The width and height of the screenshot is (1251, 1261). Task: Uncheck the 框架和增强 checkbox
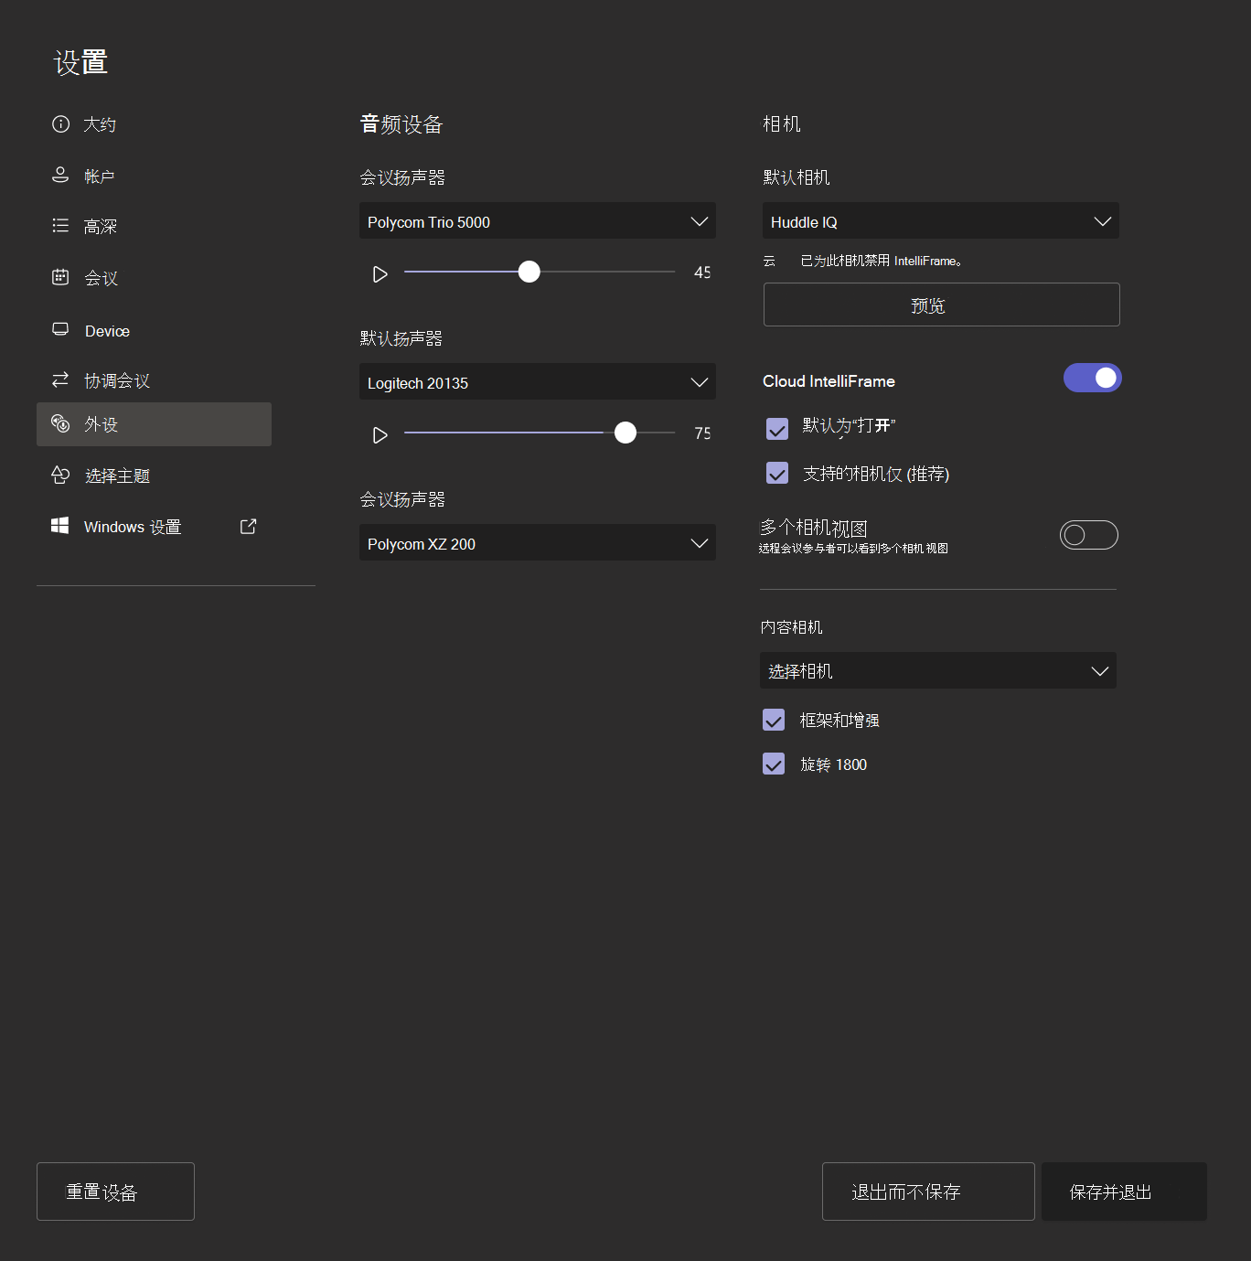click(774, 720)
